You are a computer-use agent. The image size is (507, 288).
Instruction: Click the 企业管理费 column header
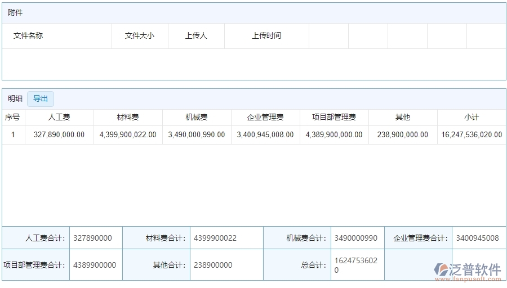(x=265, y=118)
